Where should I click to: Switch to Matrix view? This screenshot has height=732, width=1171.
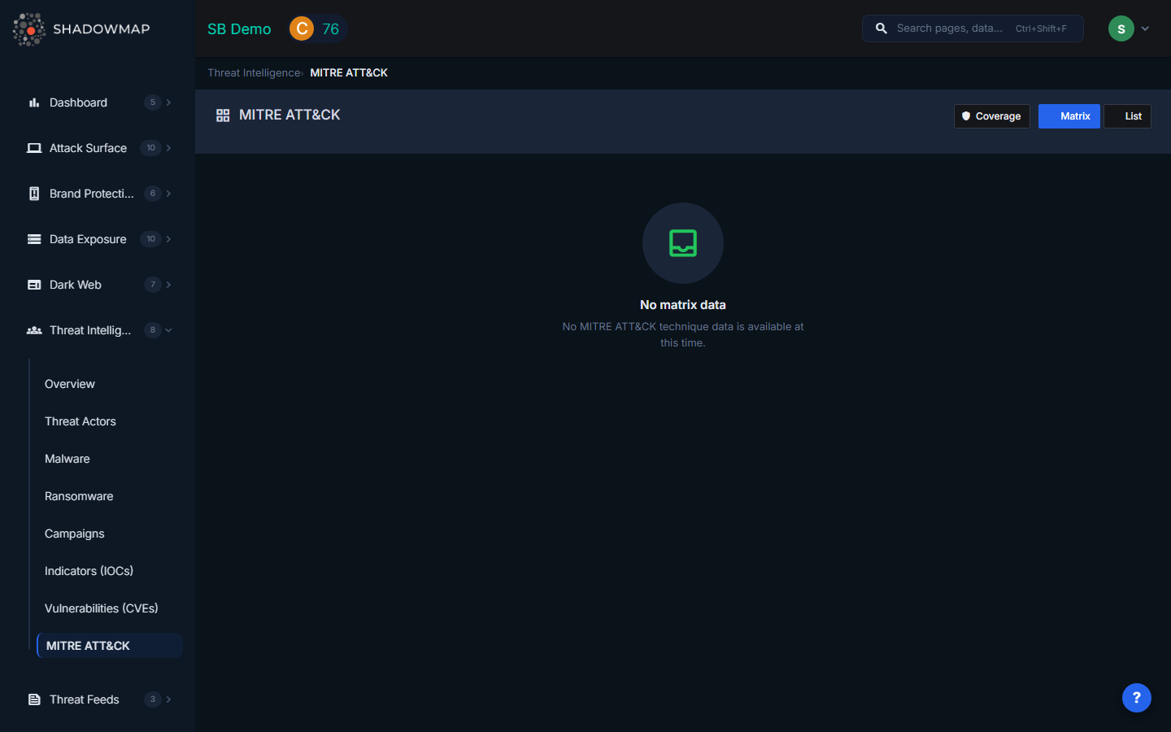coord(1069,116)
